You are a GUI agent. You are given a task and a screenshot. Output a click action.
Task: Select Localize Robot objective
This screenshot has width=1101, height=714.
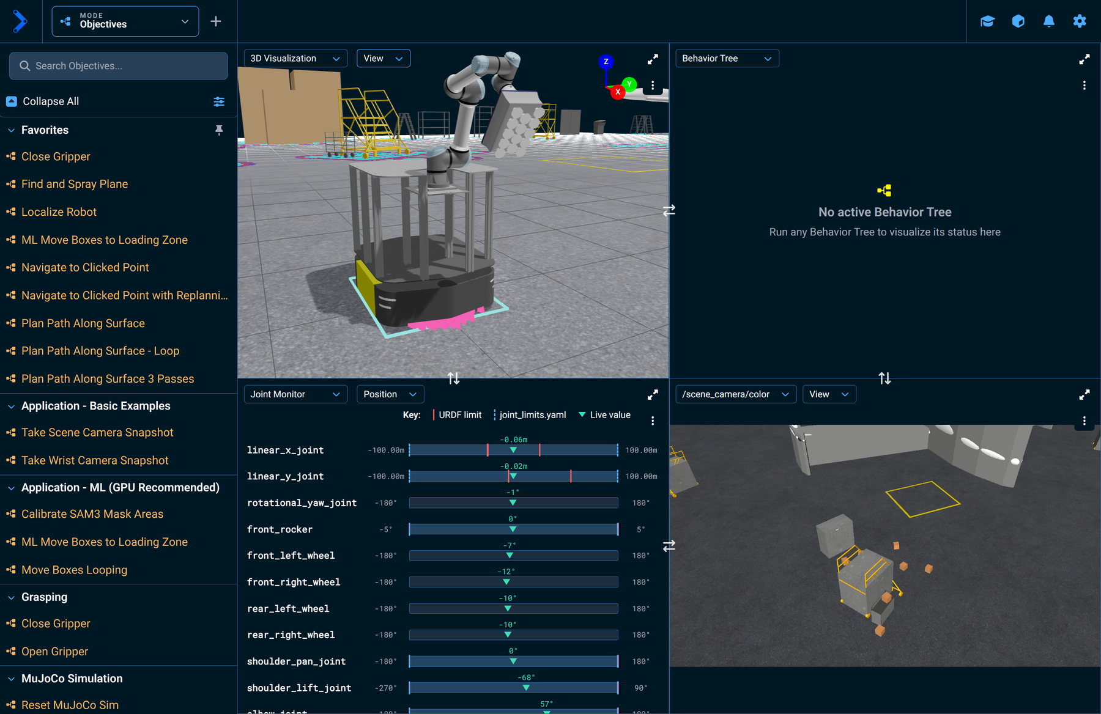[x=59, y=212]
